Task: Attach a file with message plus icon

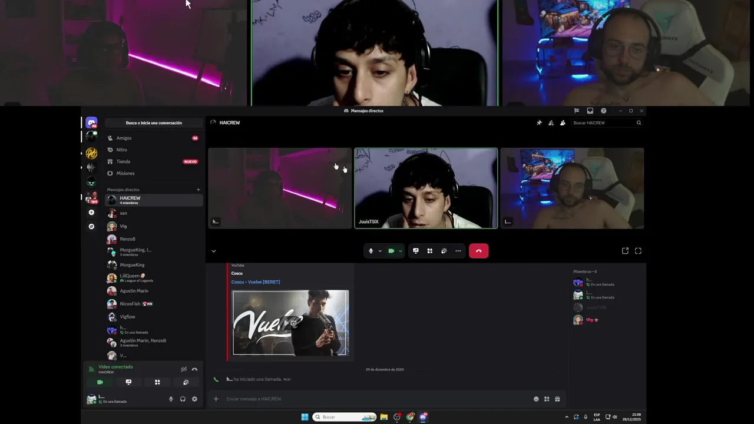Action: [x=216, y=399]
